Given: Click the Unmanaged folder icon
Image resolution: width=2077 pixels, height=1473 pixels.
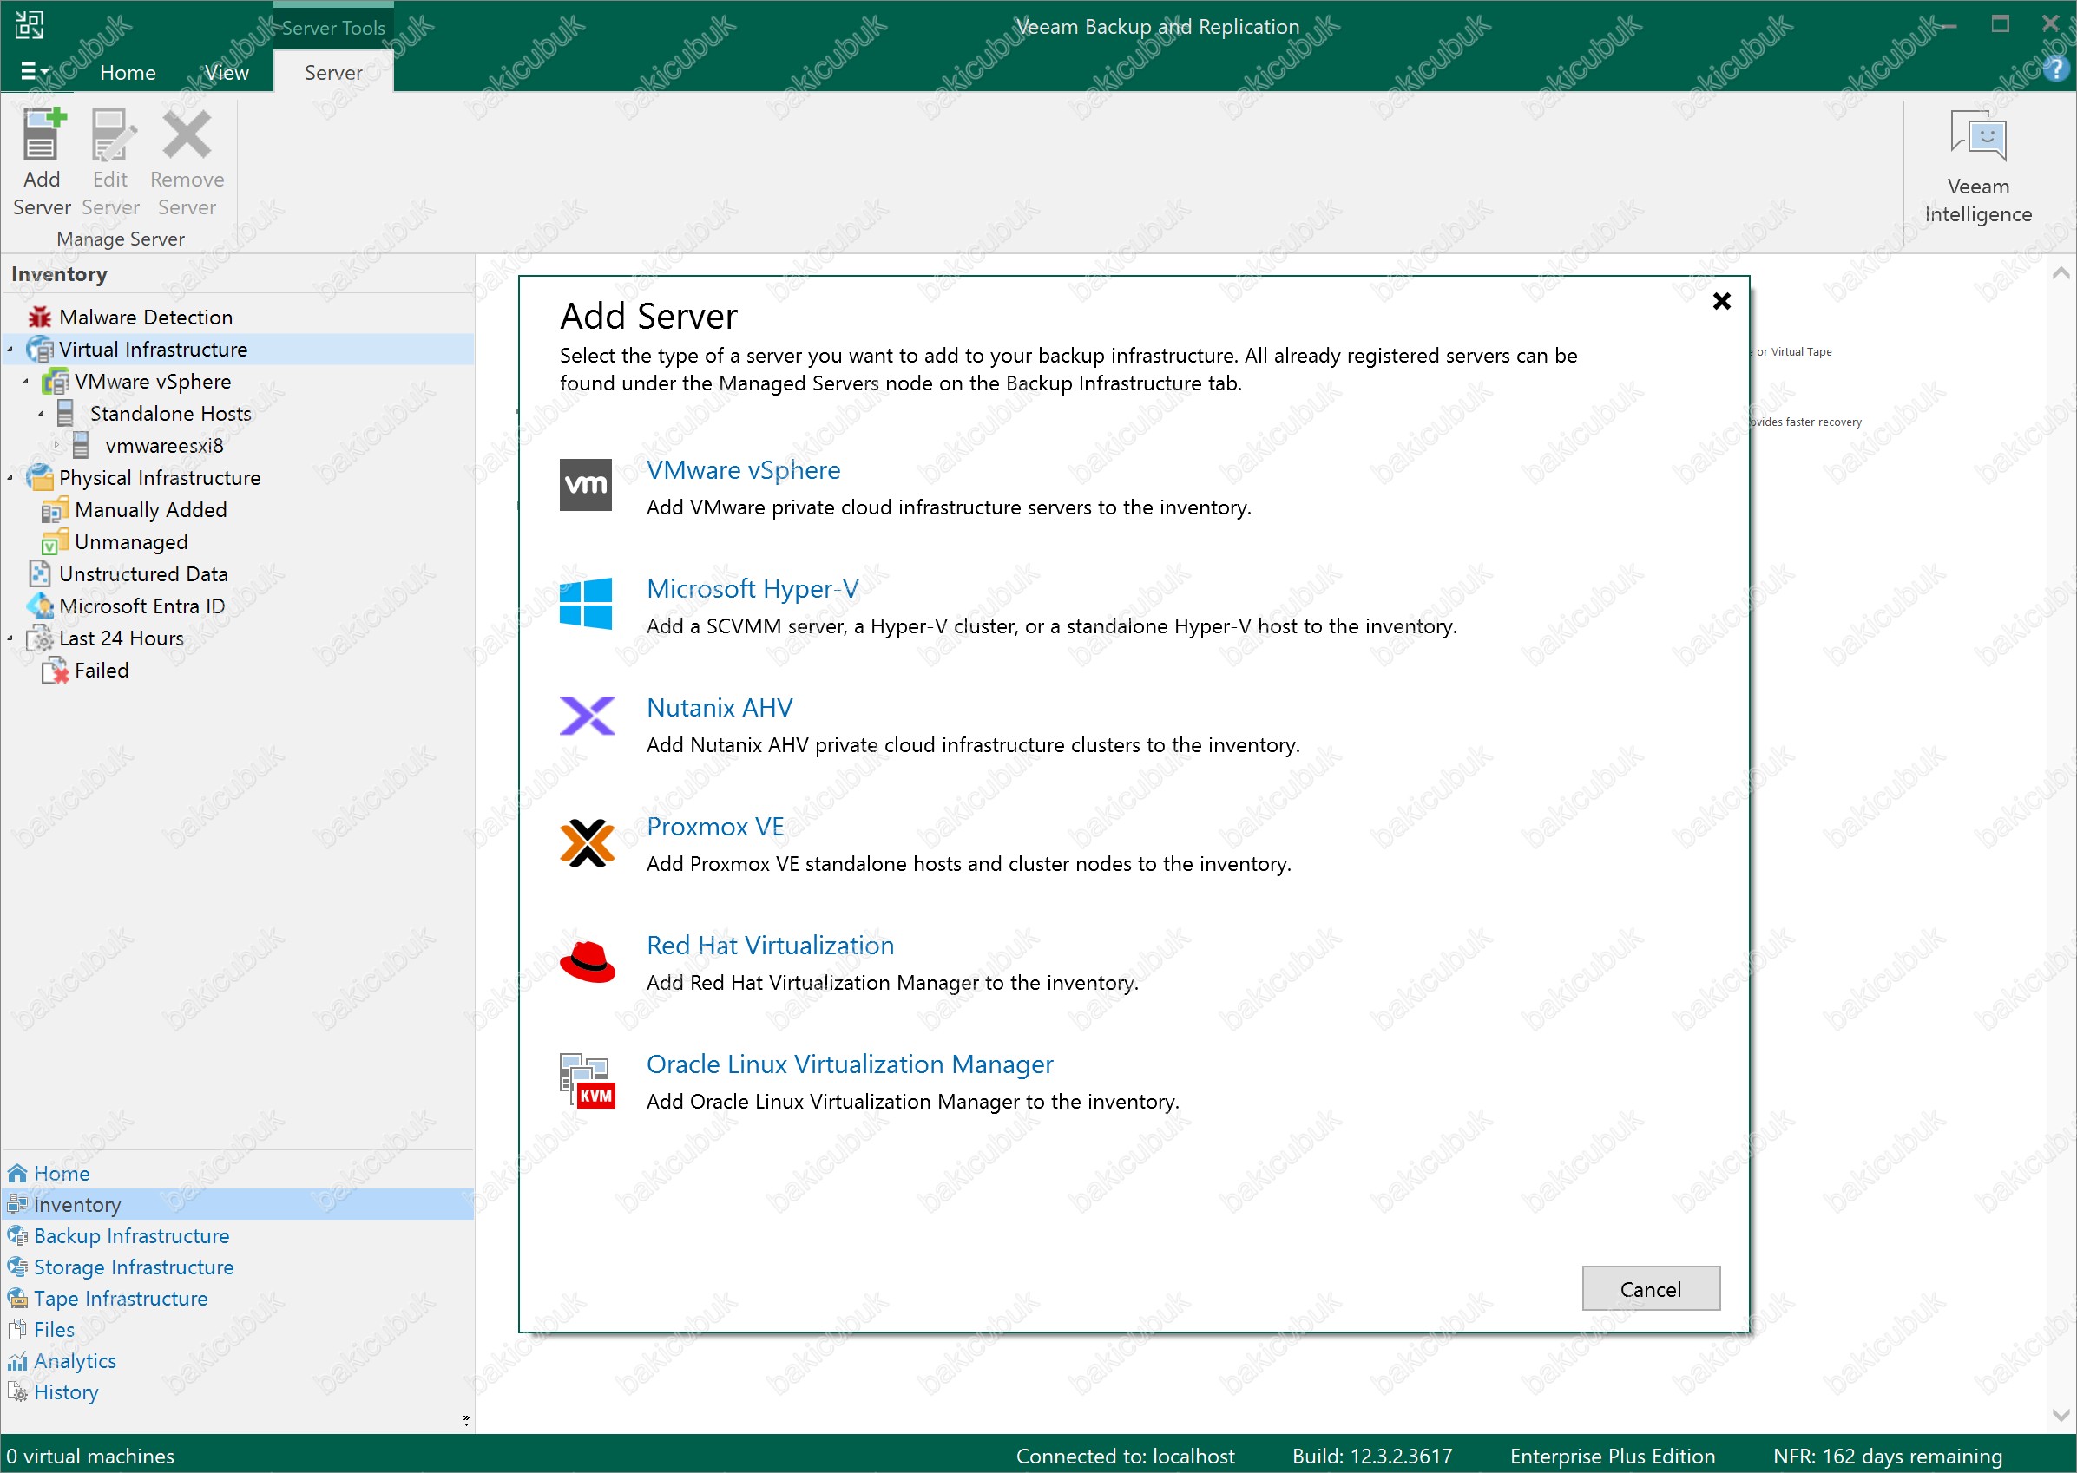Looking at the screenshot, I should click(56, 542).
